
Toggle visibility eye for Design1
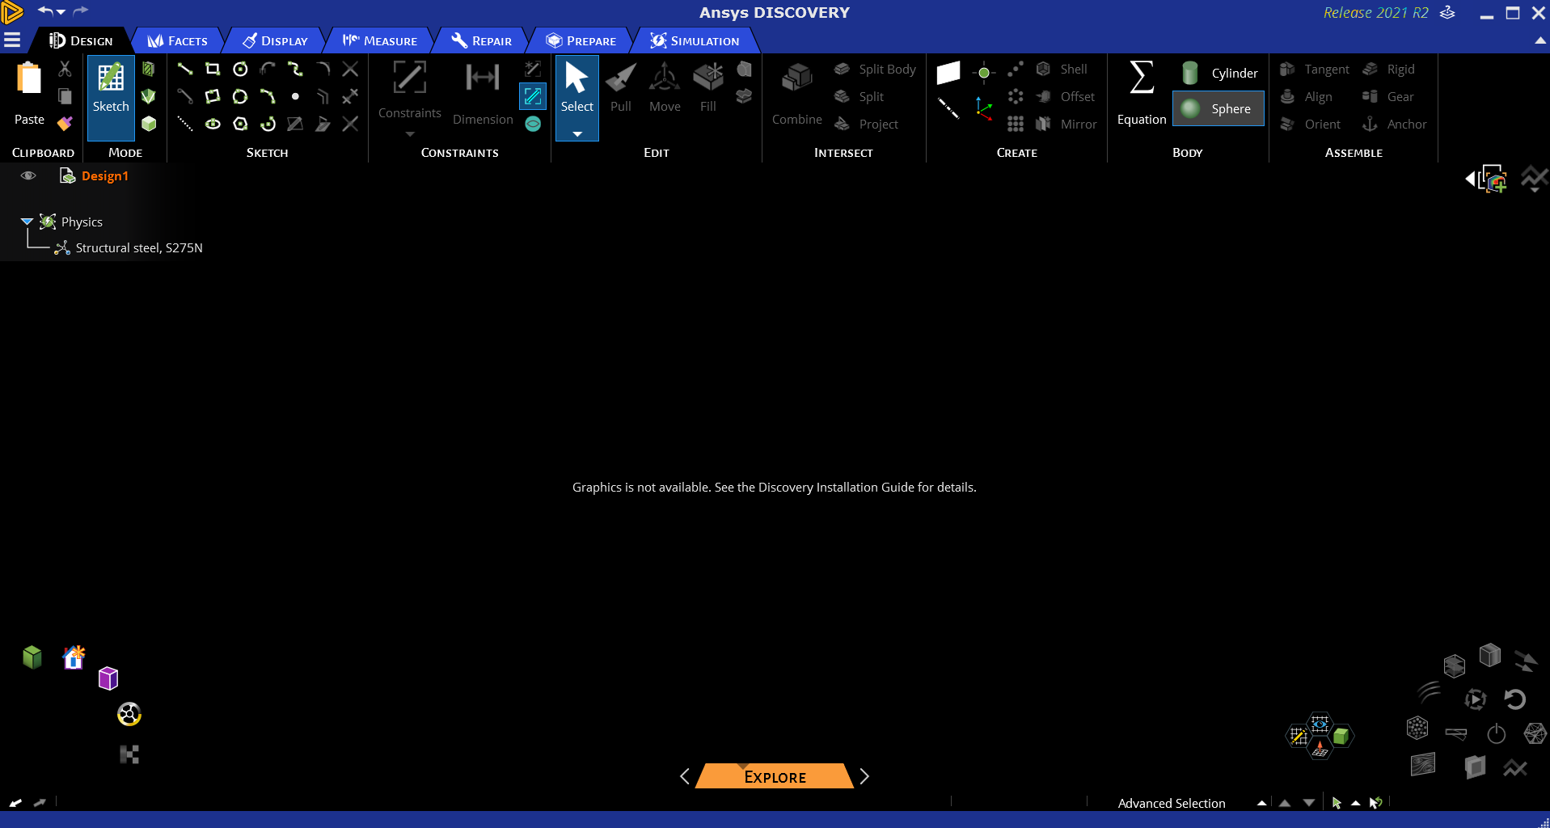[x=28, y=175]
